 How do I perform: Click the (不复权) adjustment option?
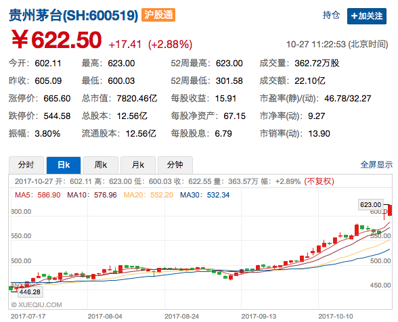(x=319, y=181)
